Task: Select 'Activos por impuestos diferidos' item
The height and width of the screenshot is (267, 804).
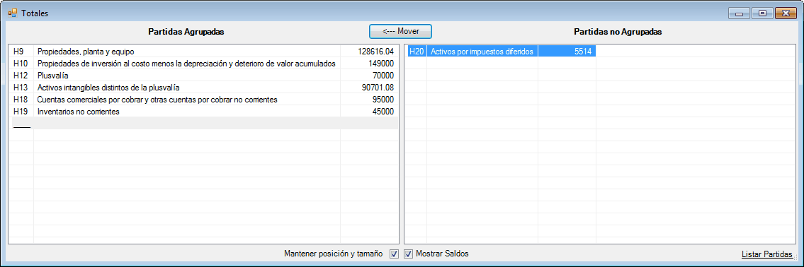Action: 482,51
